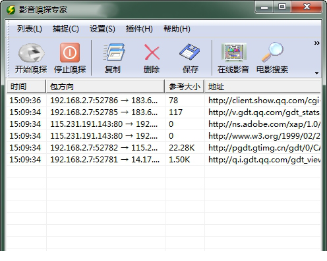Click the floppy disk Save (保存) icon
Image resolution: width=327 pixels, height=261 pixels.
click(190, 52)
